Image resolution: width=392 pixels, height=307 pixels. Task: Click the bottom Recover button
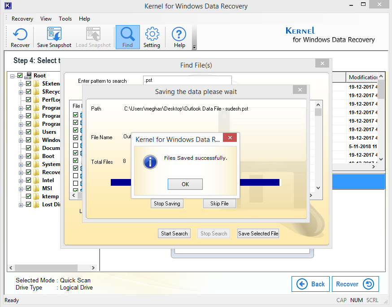coord(355,284)
